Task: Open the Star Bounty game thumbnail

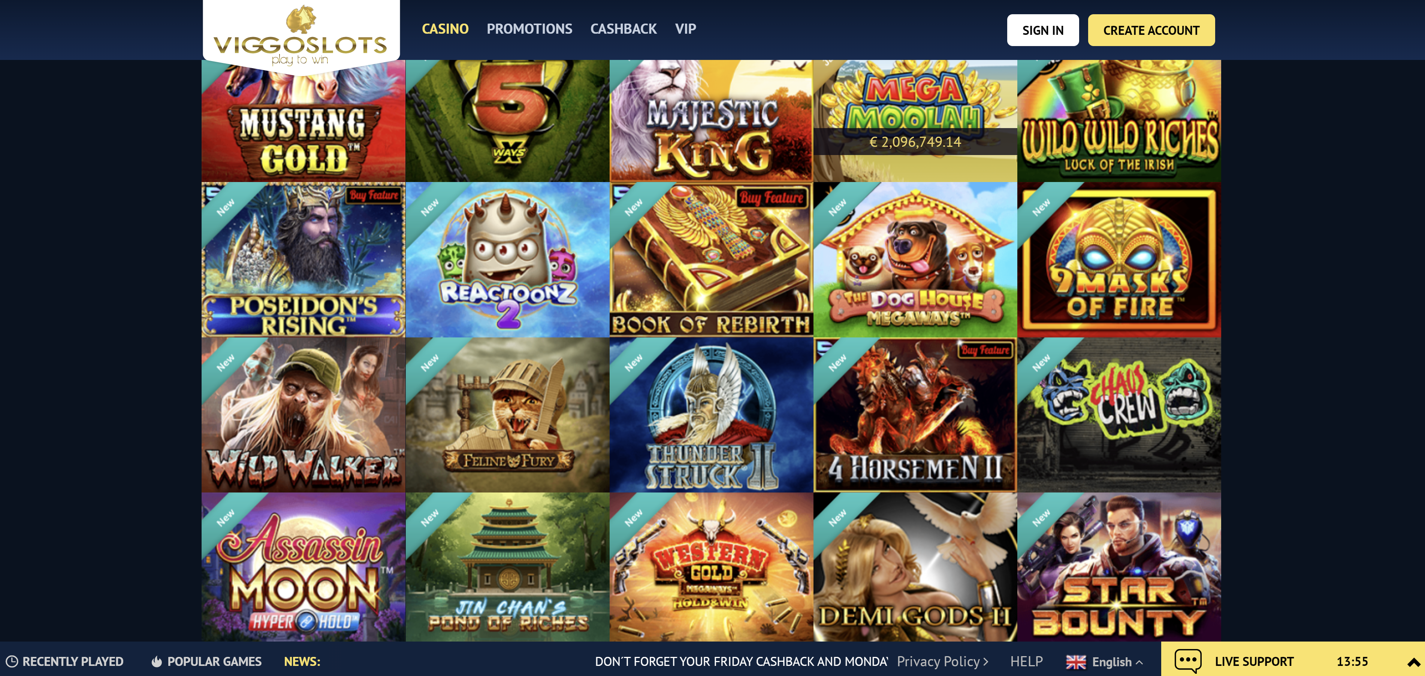Action: pyautogui.click(x=1118, y=567)
